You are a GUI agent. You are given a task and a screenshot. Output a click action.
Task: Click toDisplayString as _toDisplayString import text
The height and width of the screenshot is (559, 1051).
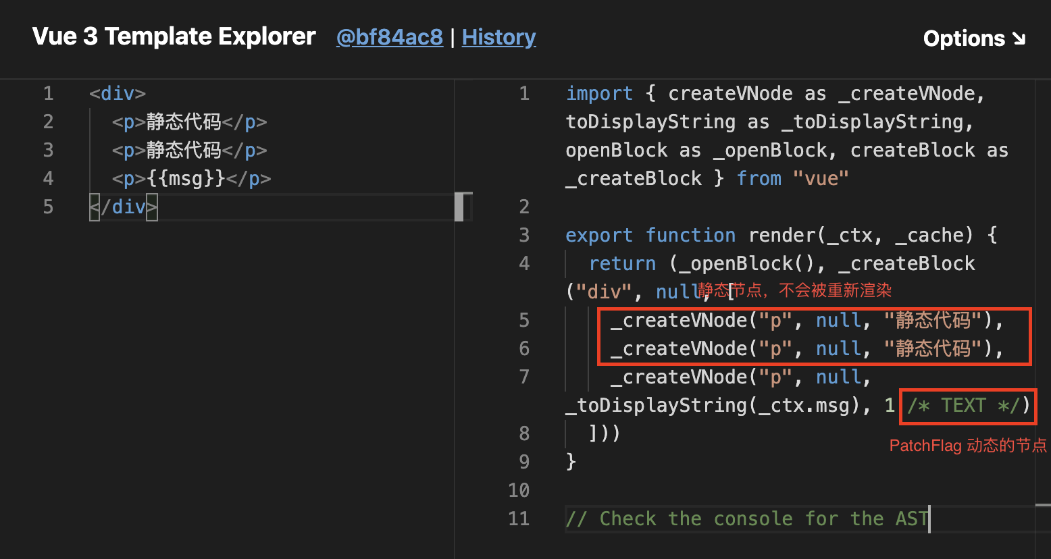click(769, 122)
